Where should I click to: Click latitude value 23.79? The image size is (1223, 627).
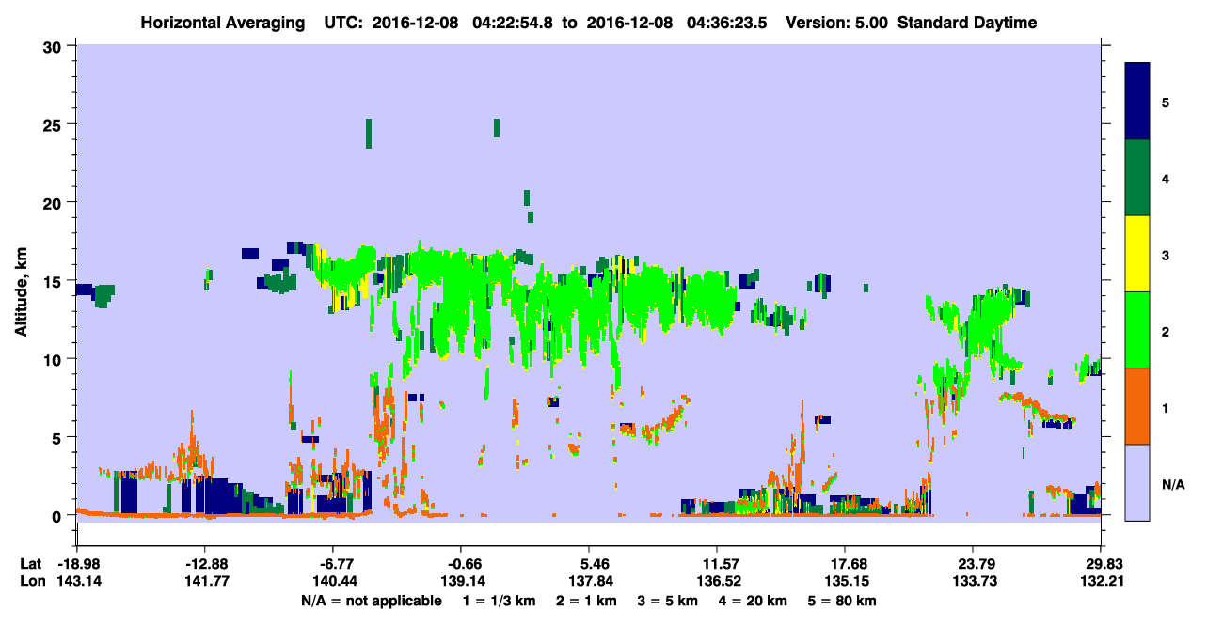[x=972, y=564]
